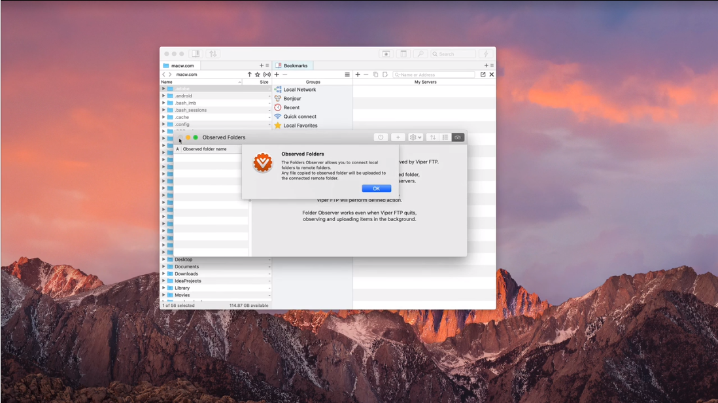Click the bookmark flag icon near address field
Screen dimensions: 718x403
[x=385, y=74]
